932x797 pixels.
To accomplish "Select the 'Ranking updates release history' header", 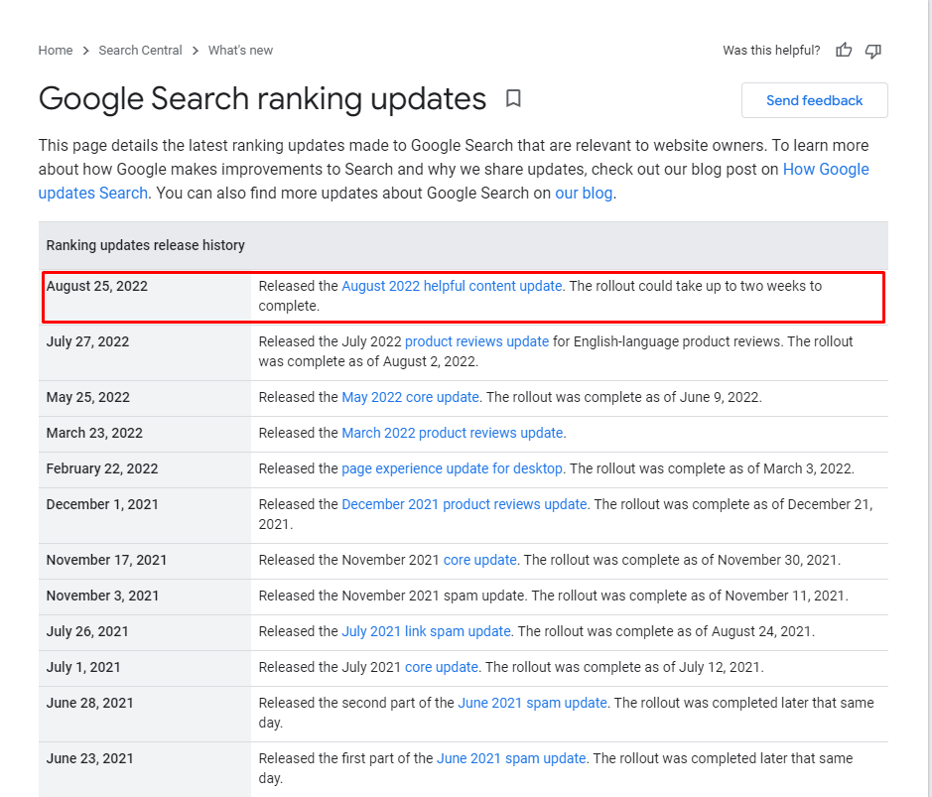I will pos(146,245).
